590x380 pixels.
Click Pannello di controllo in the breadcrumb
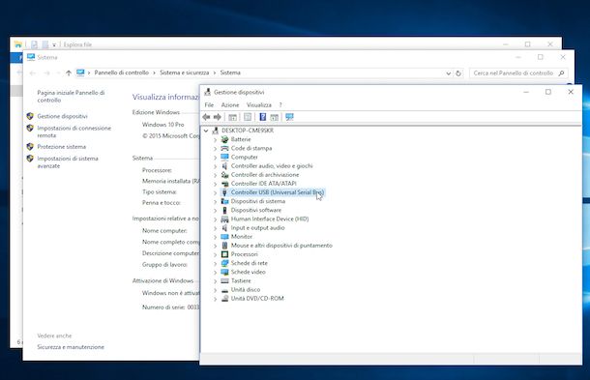pyautogui.click(x=122, y=73)
